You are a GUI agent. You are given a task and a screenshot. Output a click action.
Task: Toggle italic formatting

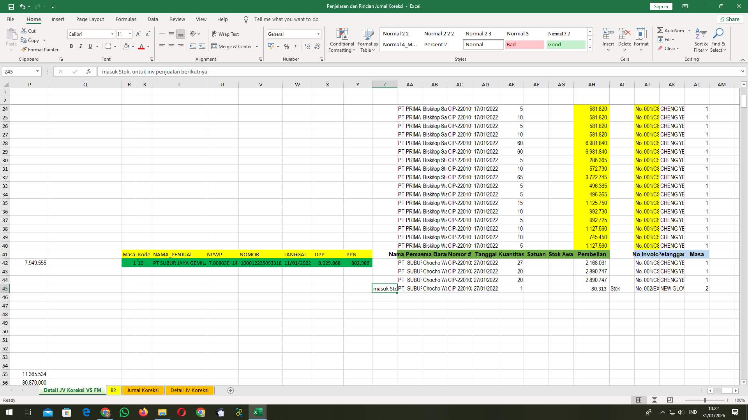pyautogui.click(x=81, y=46)
